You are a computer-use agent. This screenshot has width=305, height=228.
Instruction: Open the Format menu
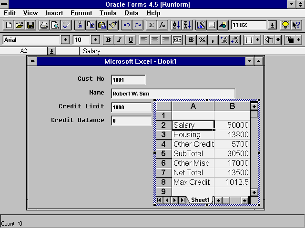coord(81,13)
